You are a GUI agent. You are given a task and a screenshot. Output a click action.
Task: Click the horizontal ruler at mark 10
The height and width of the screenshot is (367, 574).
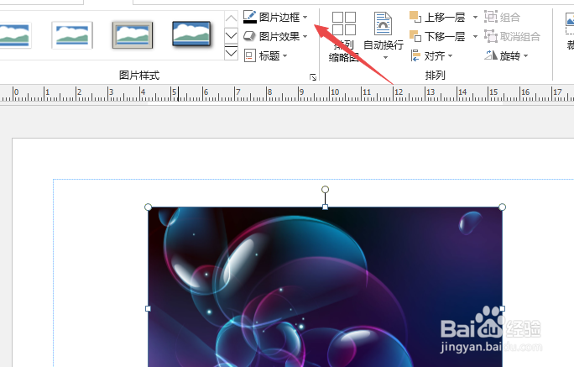tap(334, 92)
